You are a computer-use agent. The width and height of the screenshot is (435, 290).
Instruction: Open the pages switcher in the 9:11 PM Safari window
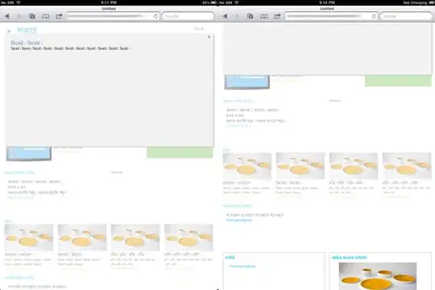coord(32,16)
